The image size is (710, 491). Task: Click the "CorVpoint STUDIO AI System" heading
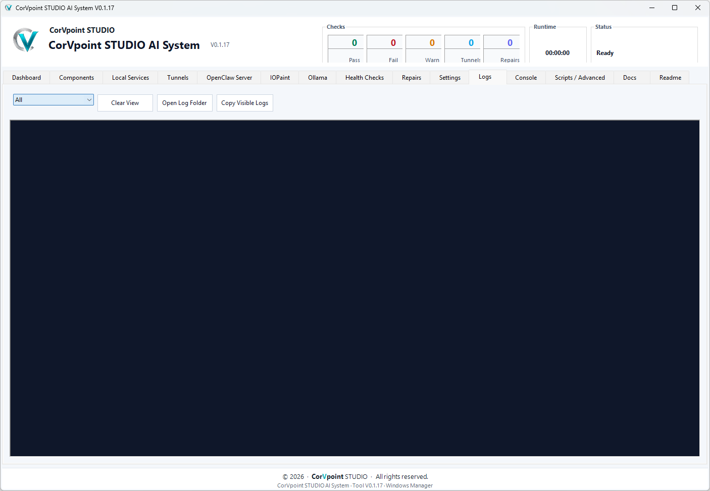124,45
